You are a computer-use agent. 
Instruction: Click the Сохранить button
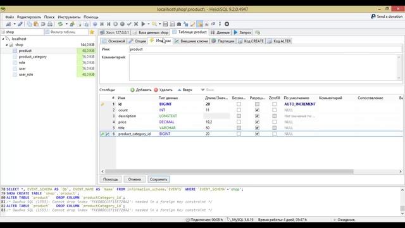pos(158,179)
